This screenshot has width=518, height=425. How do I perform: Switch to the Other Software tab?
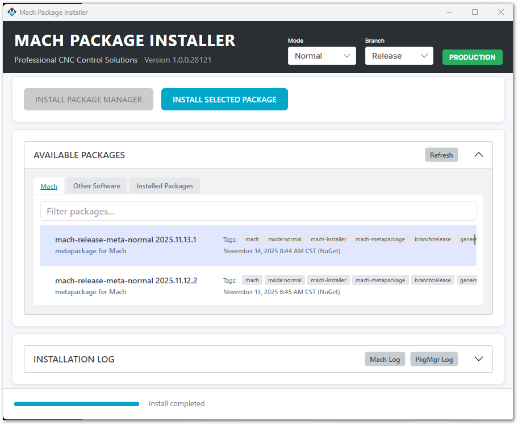pos(97,186)
